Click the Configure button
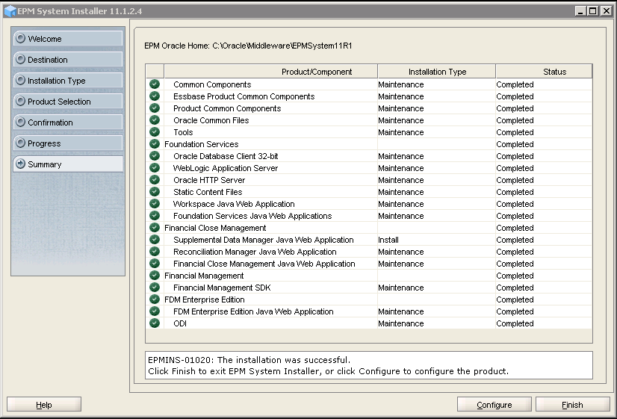617x419 pixels. 494,405
